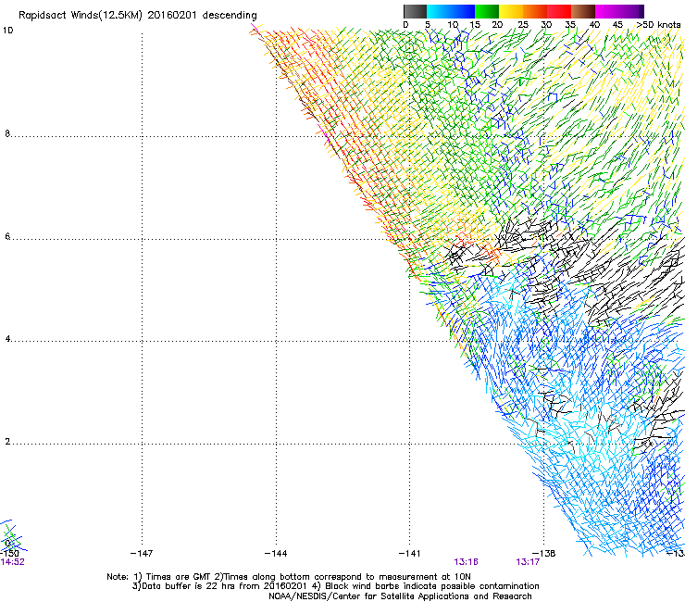This screenshot has height=602, width=685.
Task: Click the purple '13:17' time stamp
Action: tap(528, 562)
